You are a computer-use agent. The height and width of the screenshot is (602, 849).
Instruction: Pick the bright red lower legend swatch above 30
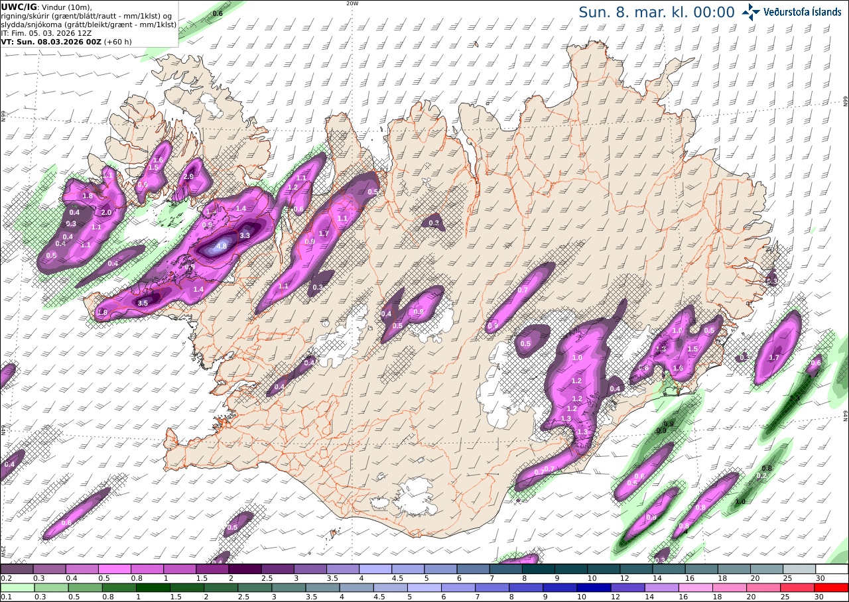pos(832,587)
